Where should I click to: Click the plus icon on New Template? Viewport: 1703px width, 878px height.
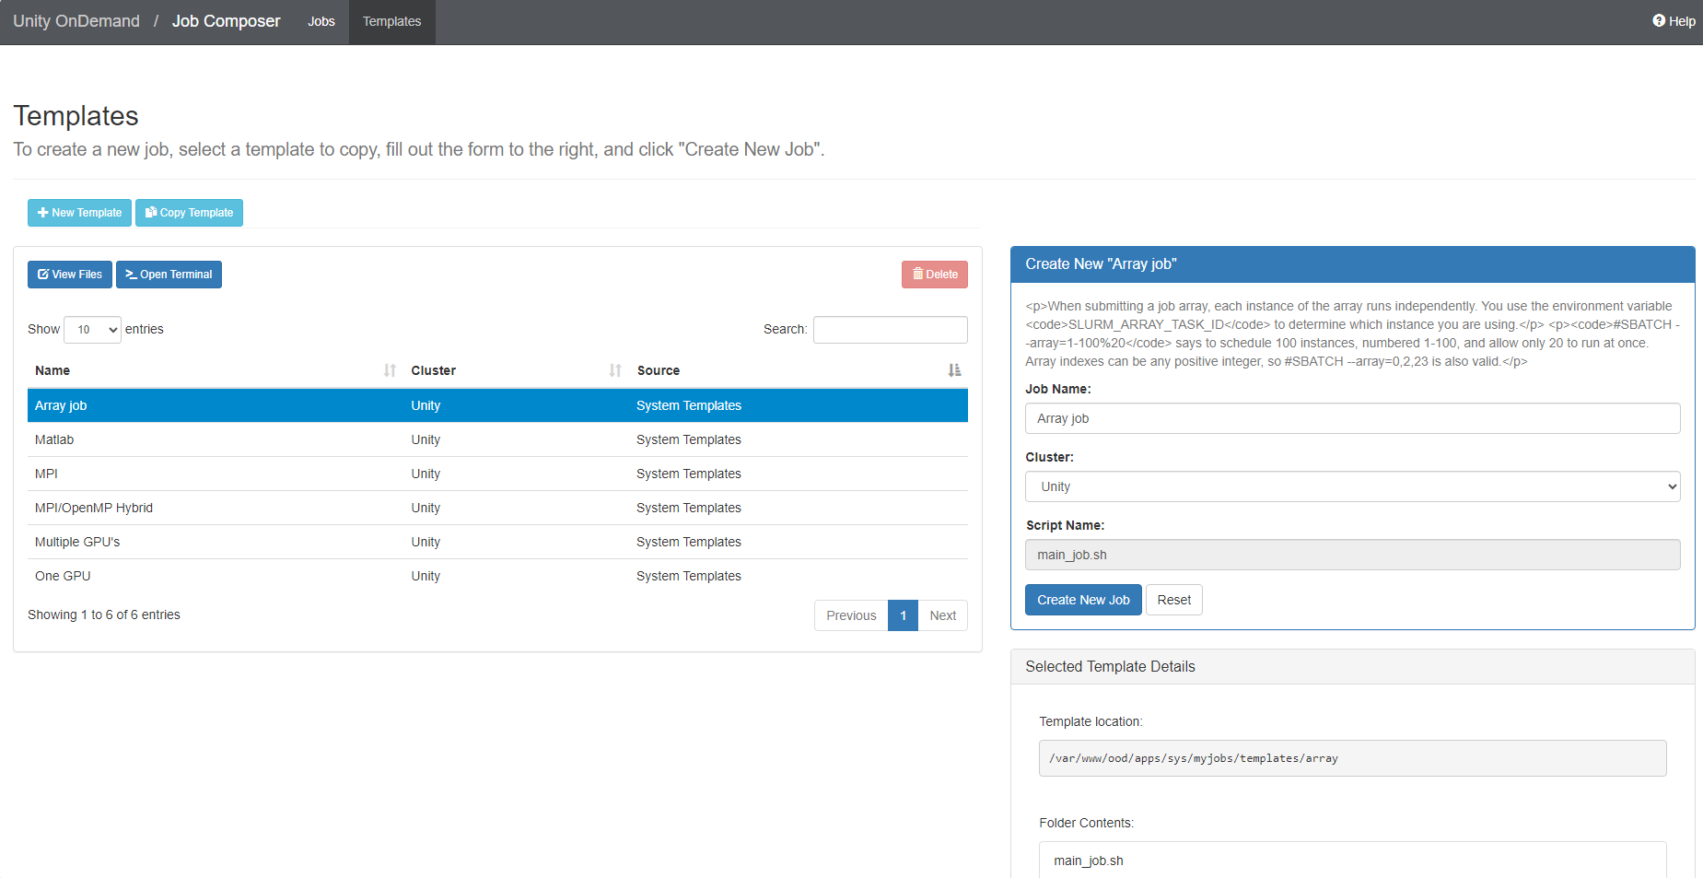point(43,213)
